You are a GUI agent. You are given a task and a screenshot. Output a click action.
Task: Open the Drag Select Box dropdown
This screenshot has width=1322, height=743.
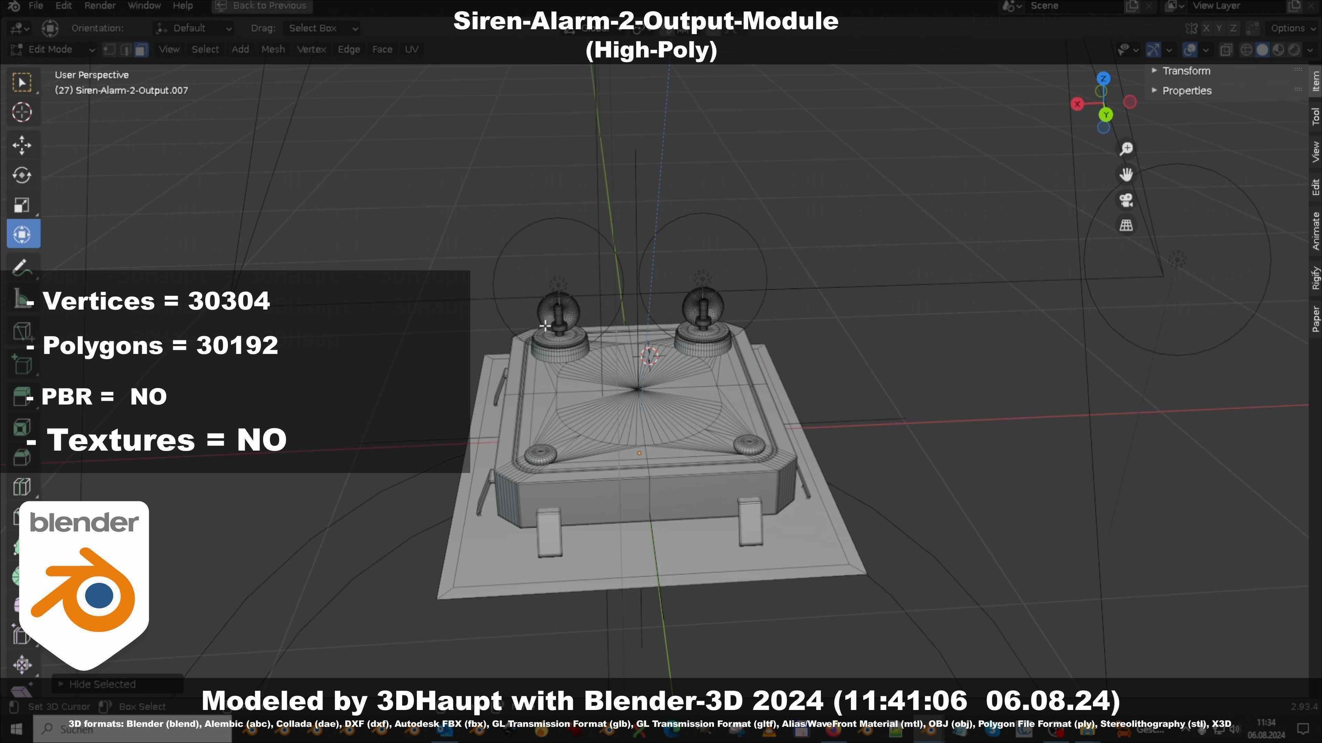[322, 28]
